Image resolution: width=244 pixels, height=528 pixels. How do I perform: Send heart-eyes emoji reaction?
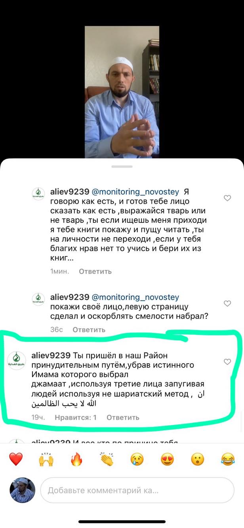167,459
